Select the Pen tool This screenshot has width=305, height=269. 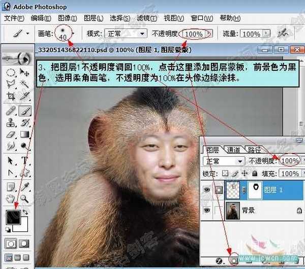(x=11, y=173)
